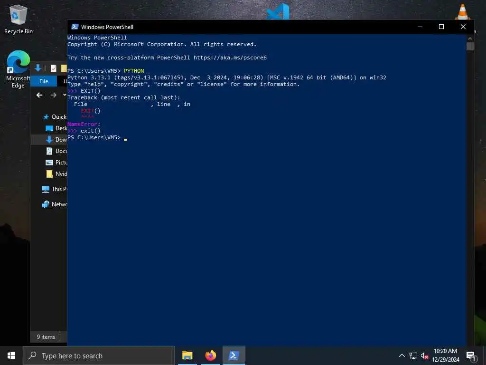Open the Windows Start menu
Screen dimensions: 486x365
point(11,355)
